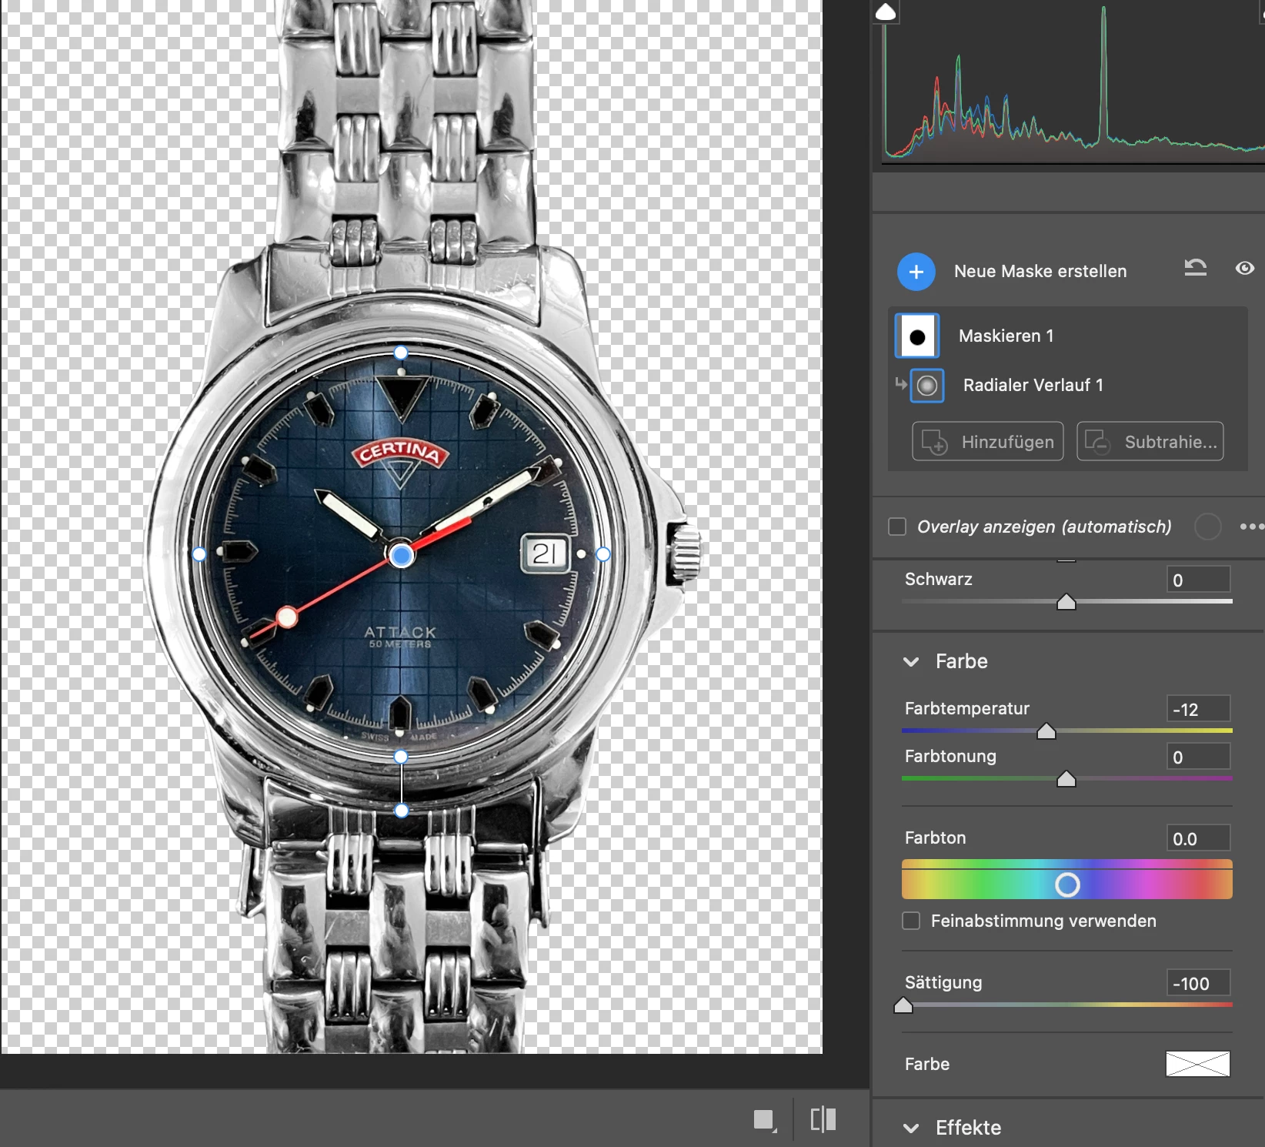Click the Farbton hue strip handle
The height and width of the screenshot is (1147, 1265).
[1066, 884]
